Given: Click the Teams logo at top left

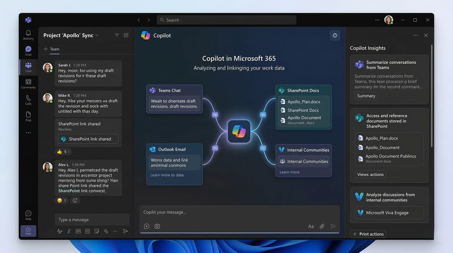Looking at the screenshot, I should pyautogui.click(x=28, y=20).
